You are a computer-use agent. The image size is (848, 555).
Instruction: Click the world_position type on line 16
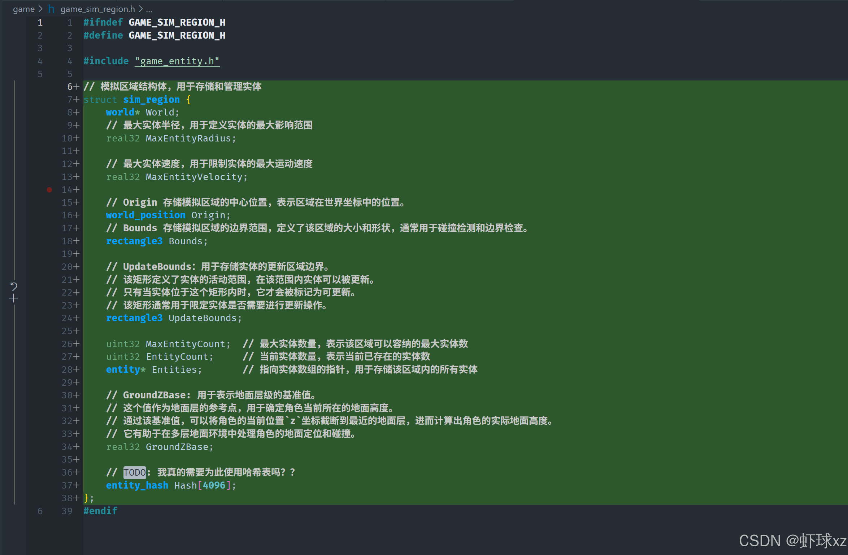(x=145, y=215)
